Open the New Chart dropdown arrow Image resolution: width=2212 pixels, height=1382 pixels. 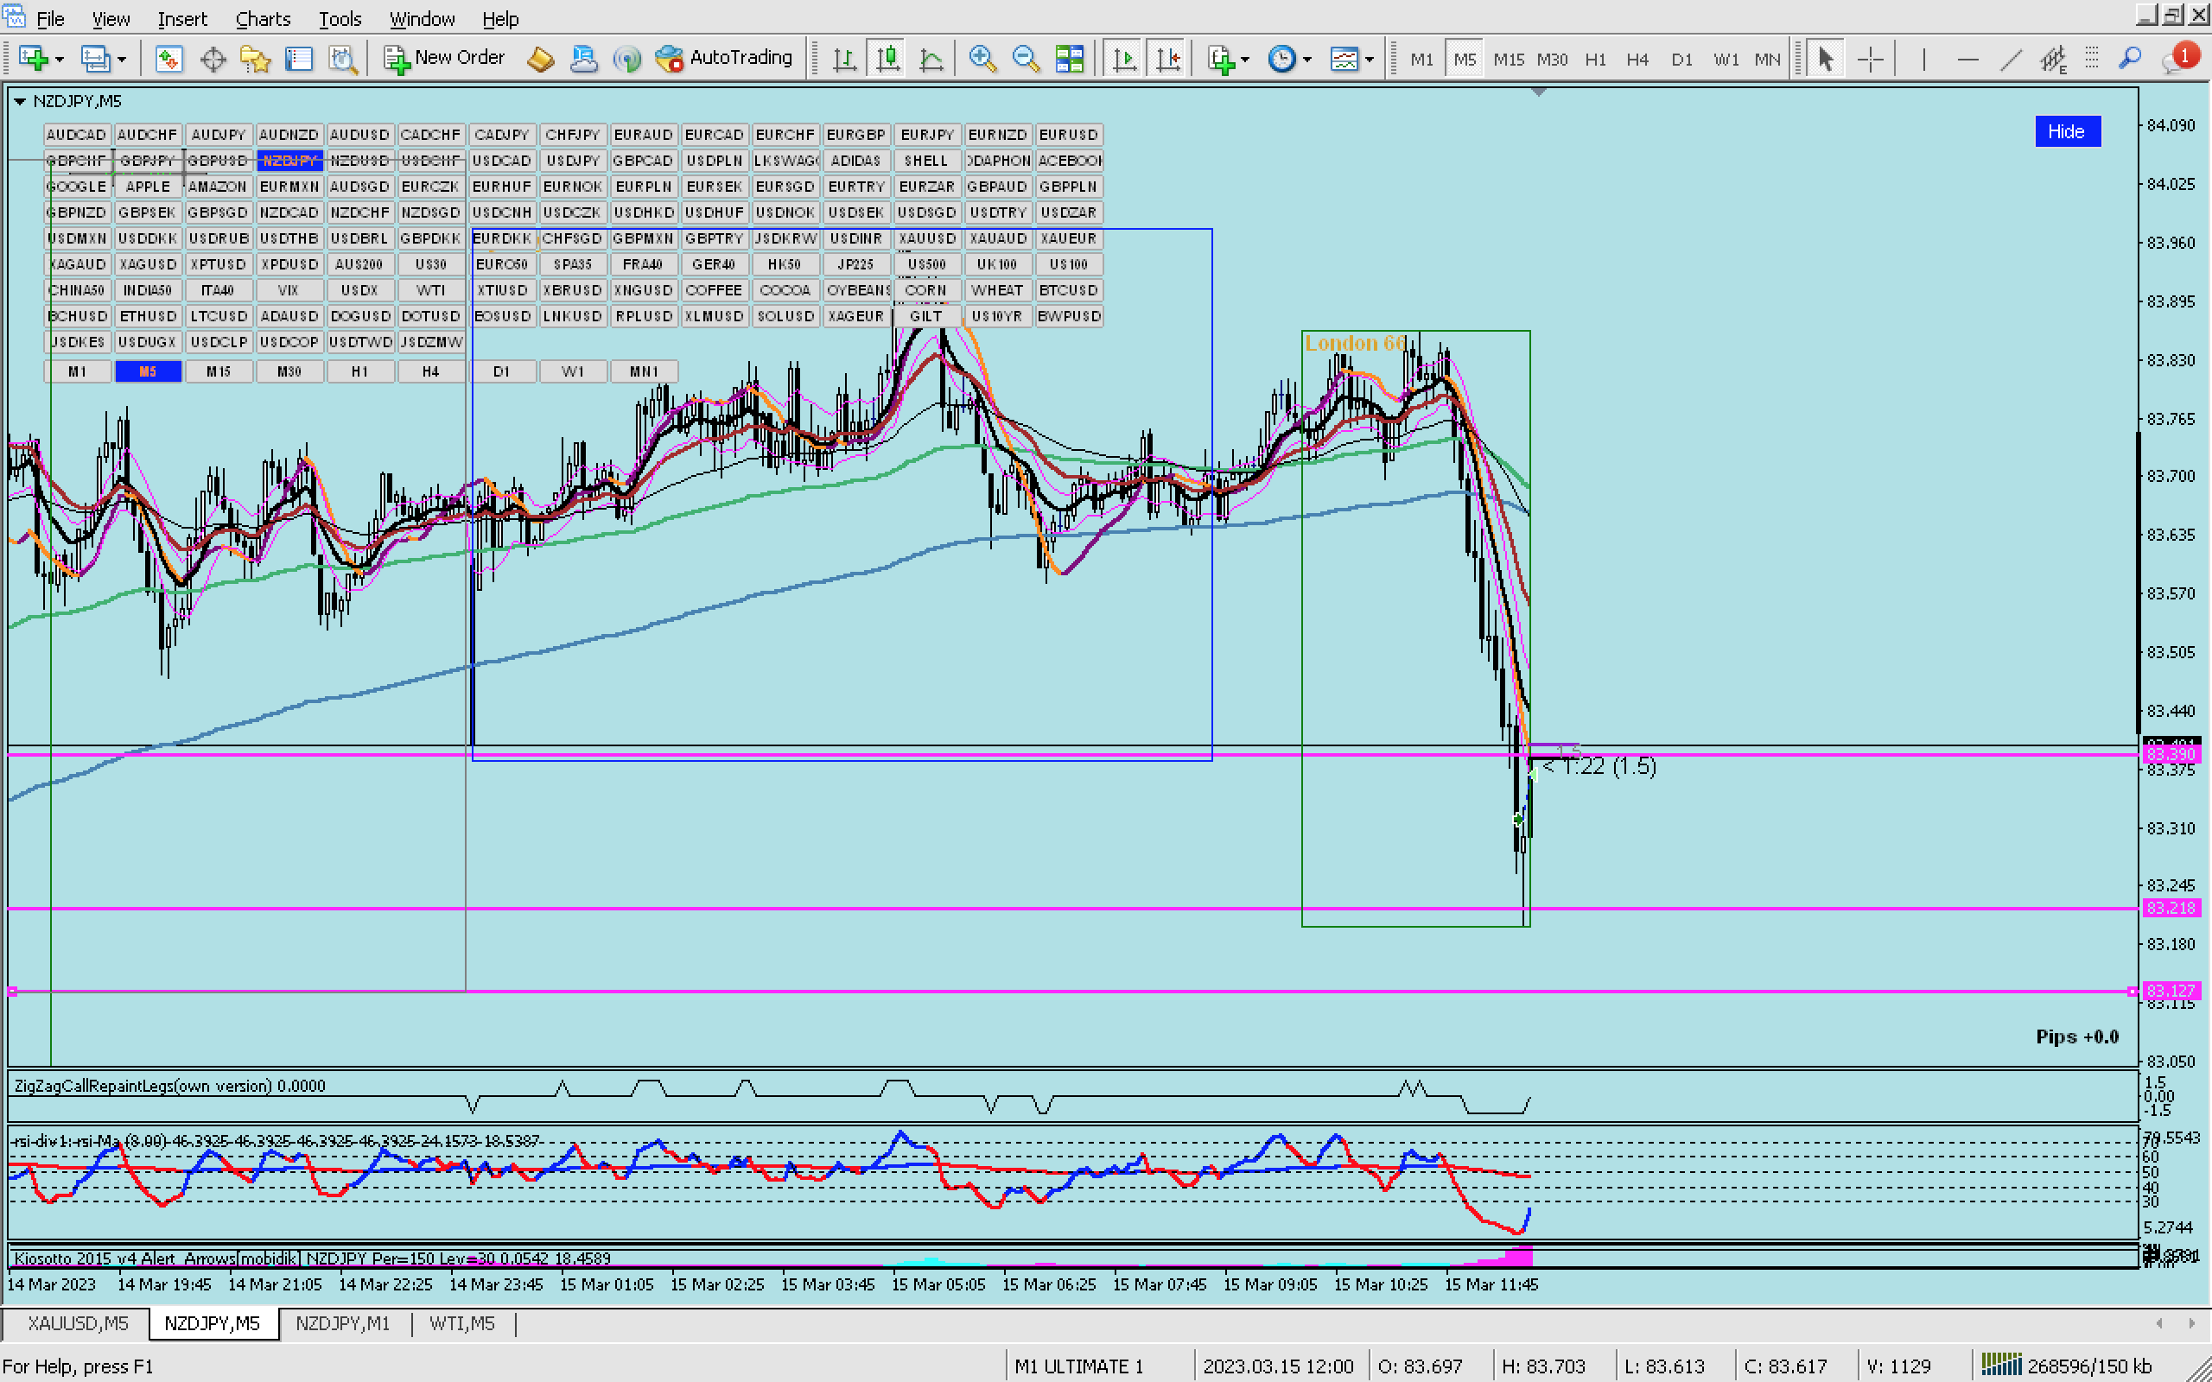[60, 60]
